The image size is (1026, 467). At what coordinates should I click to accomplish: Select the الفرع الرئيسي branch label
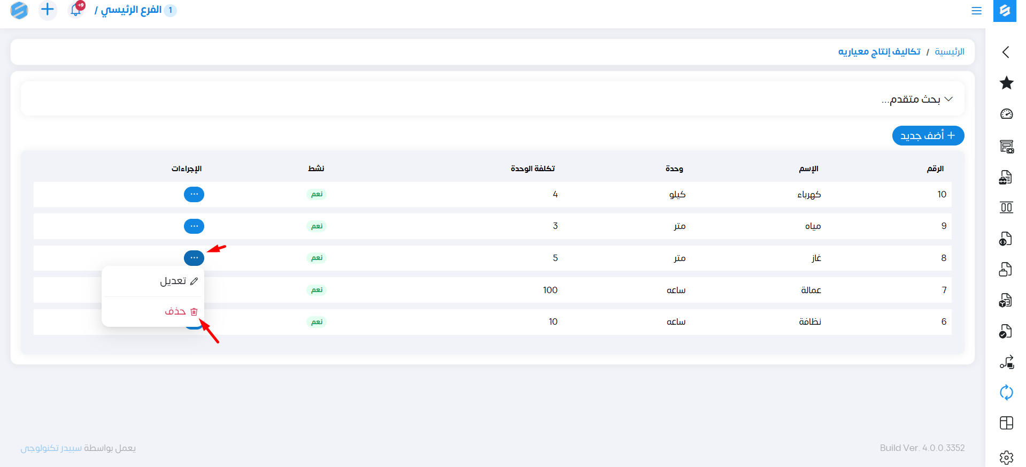(x=131, y=10)
